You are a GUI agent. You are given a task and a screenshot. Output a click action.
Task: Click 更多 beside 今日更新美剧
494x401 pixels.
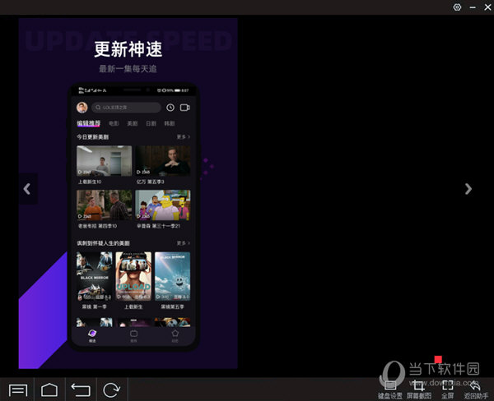[x=184, y=136]
